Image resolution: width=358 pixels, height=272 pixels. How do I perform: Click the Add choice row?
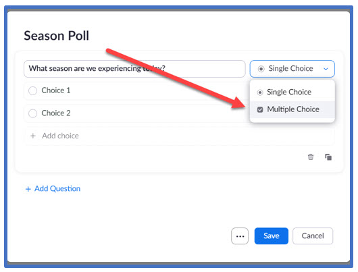coord(179,136)
